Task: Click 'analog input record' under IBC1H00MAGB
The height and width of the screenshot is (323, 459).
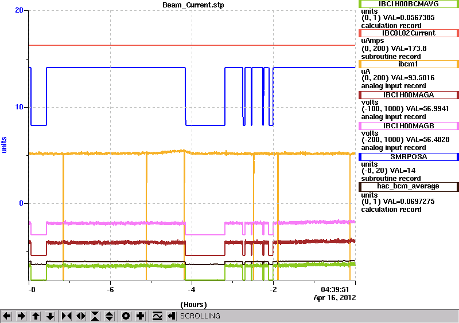Action: coord(394,148)
